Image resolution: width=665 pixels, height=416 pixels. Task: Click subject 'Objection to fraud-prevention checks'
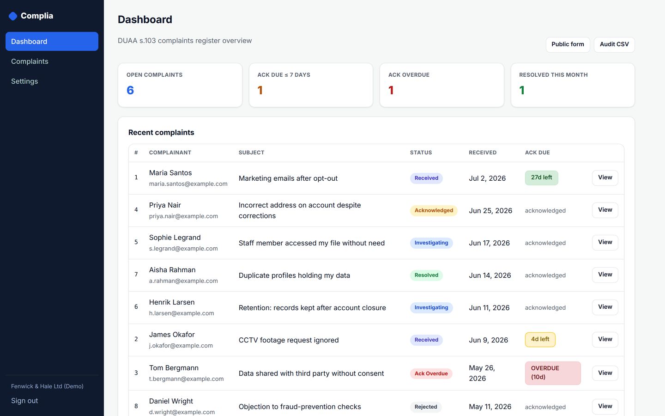click(300, 407)
